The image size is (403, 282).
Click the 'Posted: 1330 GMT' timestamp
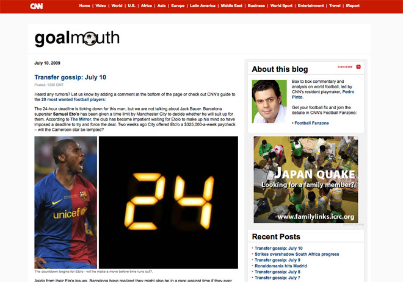49,85
